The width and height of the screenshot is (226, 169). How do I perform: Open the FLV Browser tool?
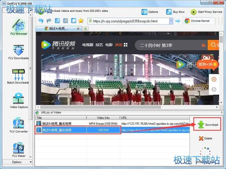[x=19, y=27]
